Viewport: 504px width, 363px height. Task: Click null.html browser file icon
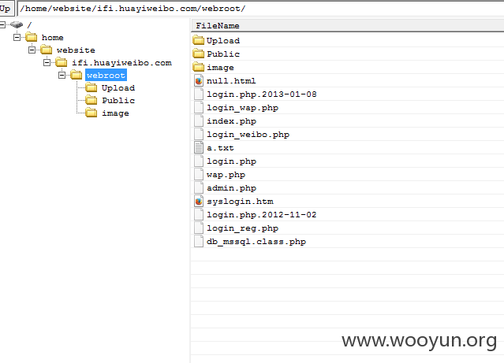(x=199, y=80)
